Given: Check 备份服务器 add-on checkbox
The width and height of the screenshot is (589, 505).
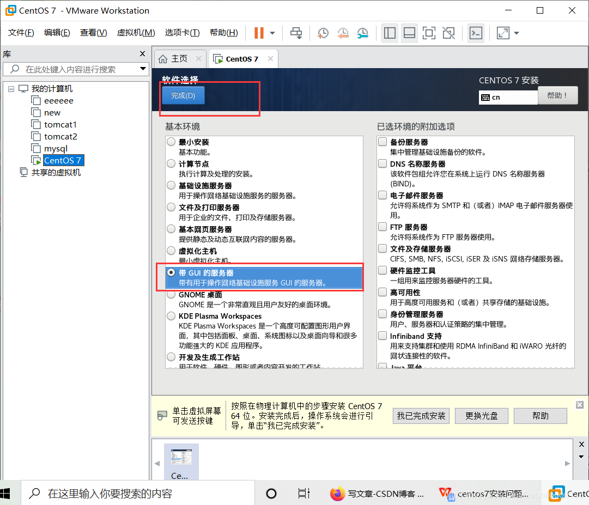Looking at the screenshot, I should pyautogui.click(x=383, y=142).
